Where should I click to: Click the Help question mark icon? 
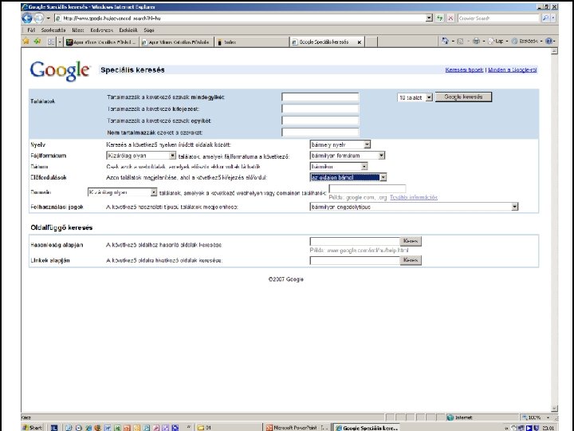(x=548, y=41)
